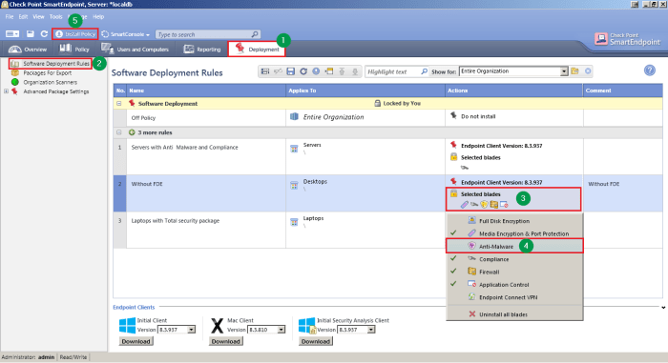The width and height of the screenshot is (668, 363).
Task: Click the top toolbar save icon
Action: point(30,33)
